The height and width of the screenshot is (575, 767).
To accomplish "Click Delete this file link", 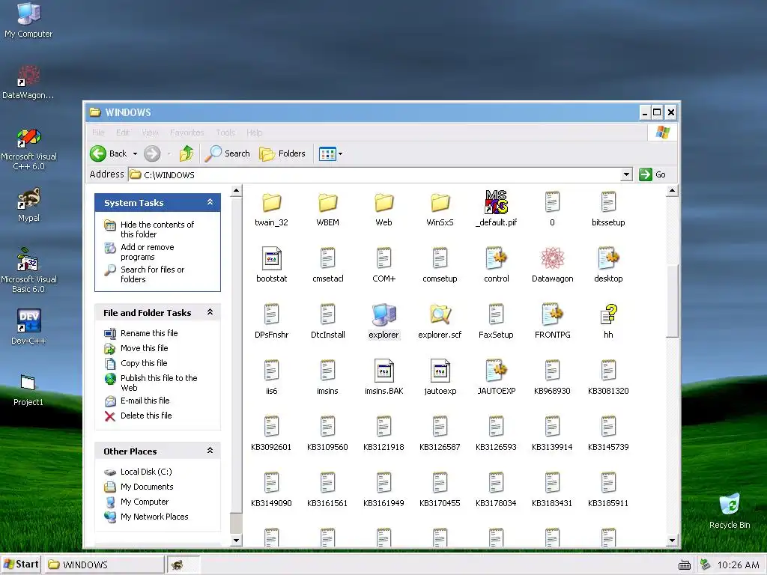I will (146, 416).
